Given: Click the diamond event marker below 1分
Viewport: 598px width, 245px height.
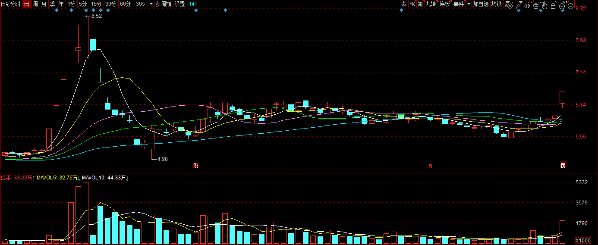Looking at the screenshot, I should [71, 10].
